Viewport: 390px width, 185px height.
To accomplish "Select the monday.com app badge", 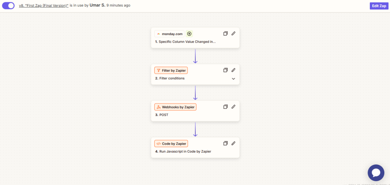I will pyautogui.click(x=169, y=34).
